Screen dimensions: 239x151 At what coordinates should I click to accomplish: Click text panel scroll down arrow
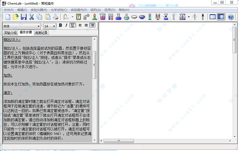[x=94, y=140]
